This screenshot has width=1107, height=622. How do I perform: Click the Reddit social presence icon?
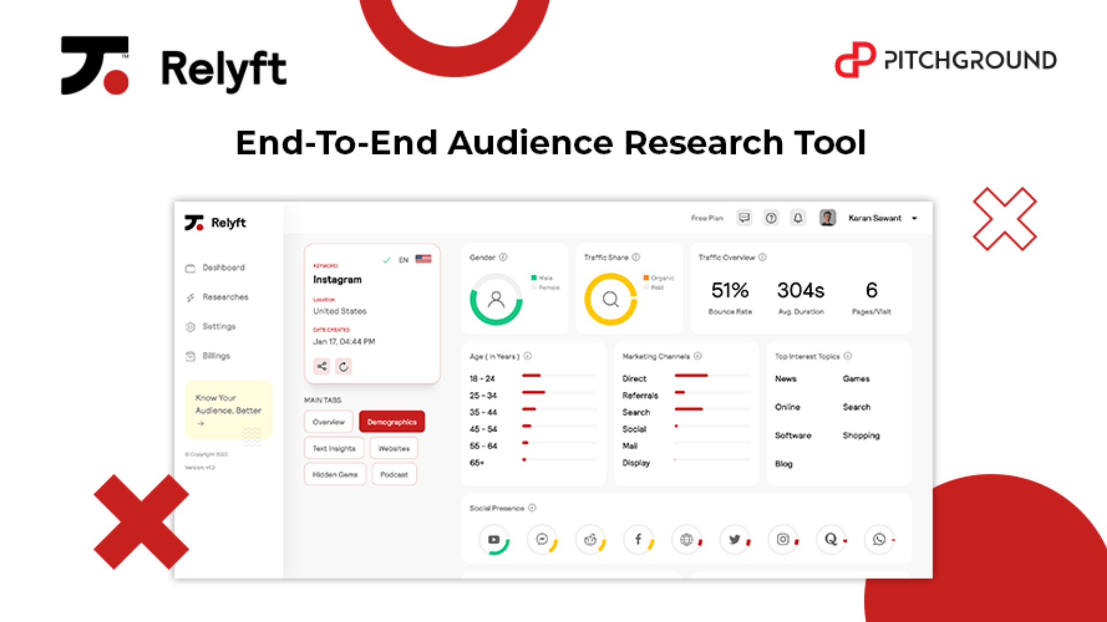[590, 540]
